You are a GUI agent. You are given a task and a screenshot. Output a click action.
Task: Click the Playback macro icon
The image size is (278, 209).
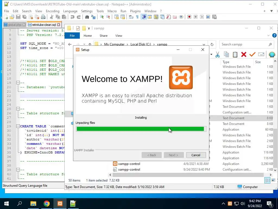point(202,17)
